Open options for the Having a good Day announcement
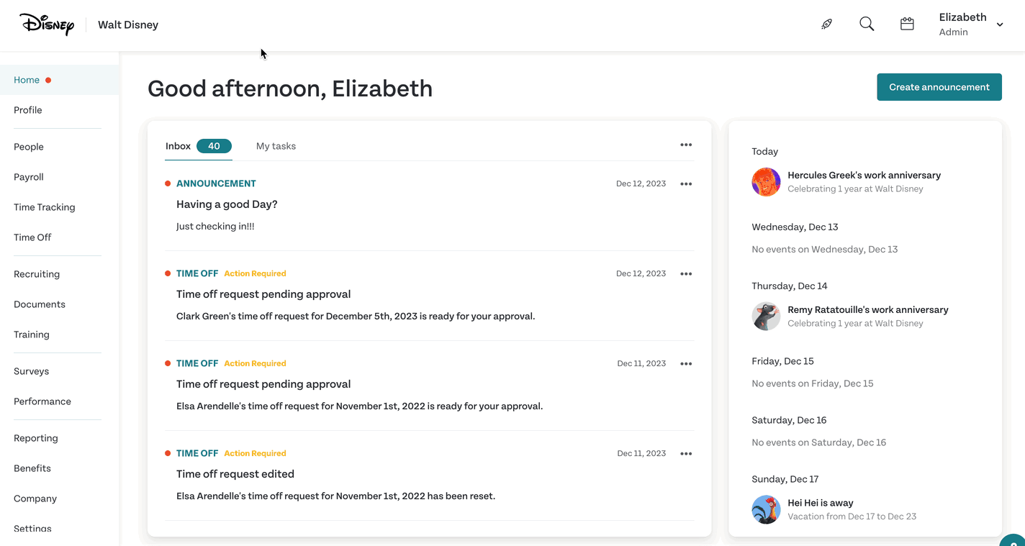This screenshot has height=546, width=1025. click(x=686, y=183)
